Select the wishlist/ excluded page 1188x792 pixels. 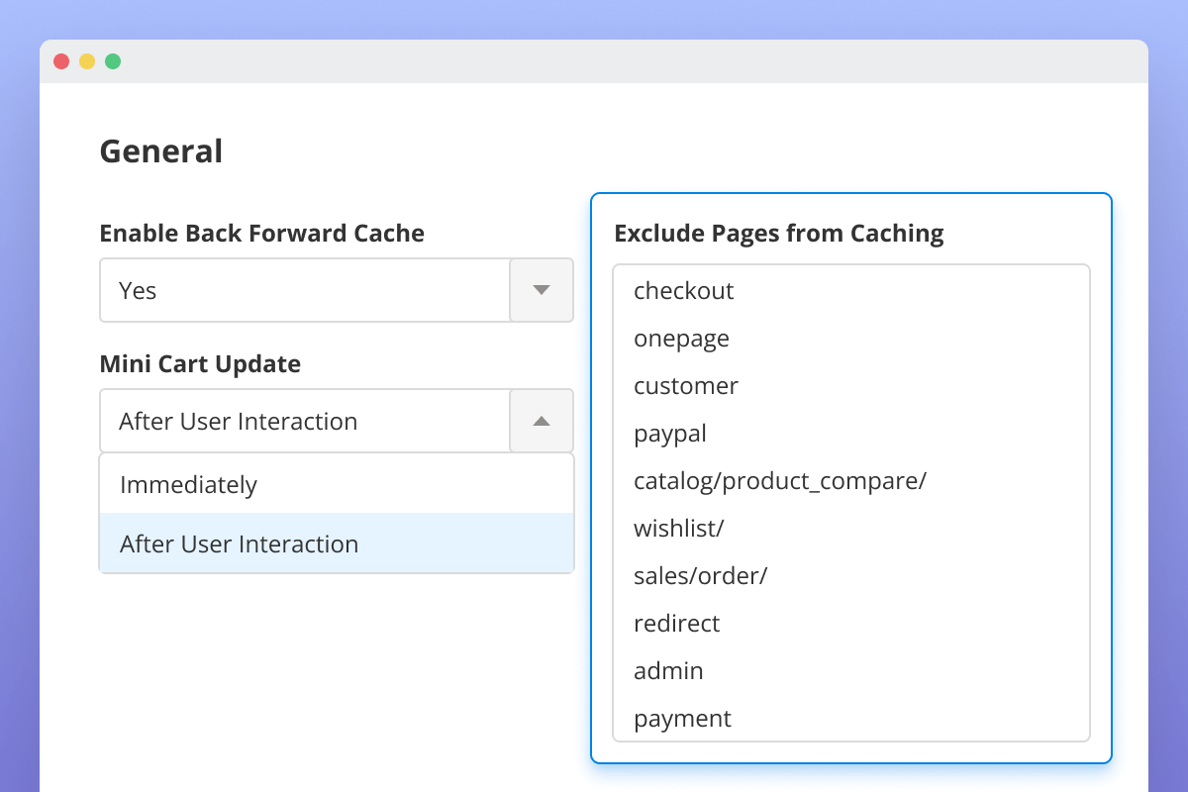(x=677, y=528)
